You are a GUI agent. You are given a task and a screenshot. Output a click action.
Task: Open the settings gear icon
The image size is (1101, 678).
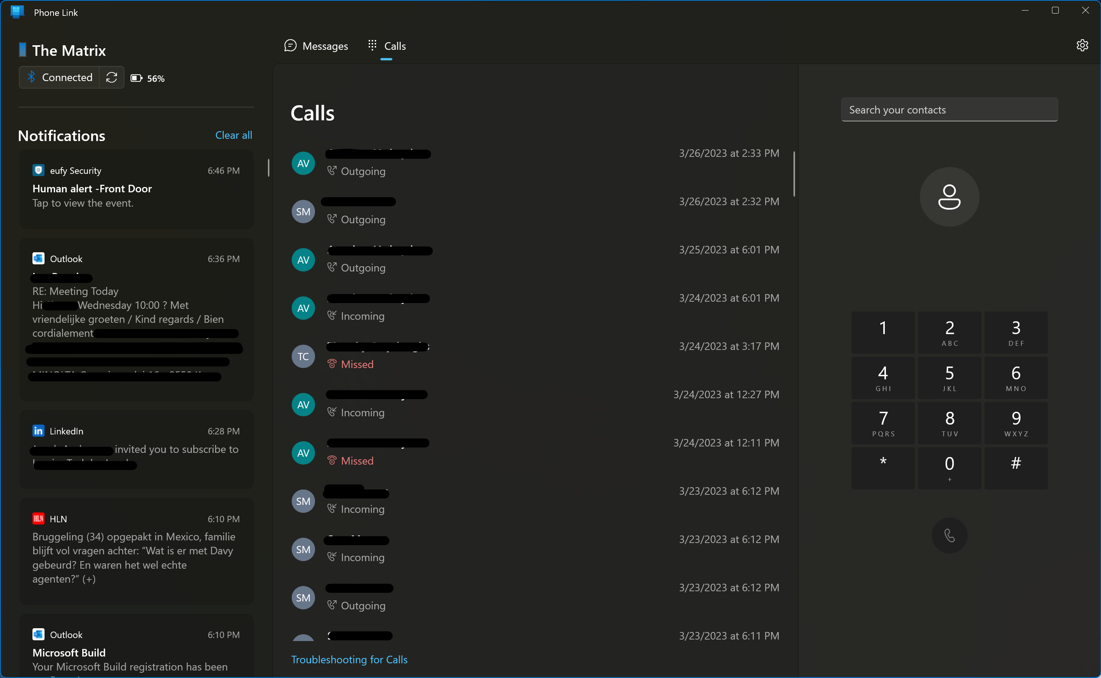(x=1082, y=45)
